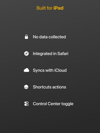
Task: Select the 'No data collected' feature text
Action: point(49,37)
